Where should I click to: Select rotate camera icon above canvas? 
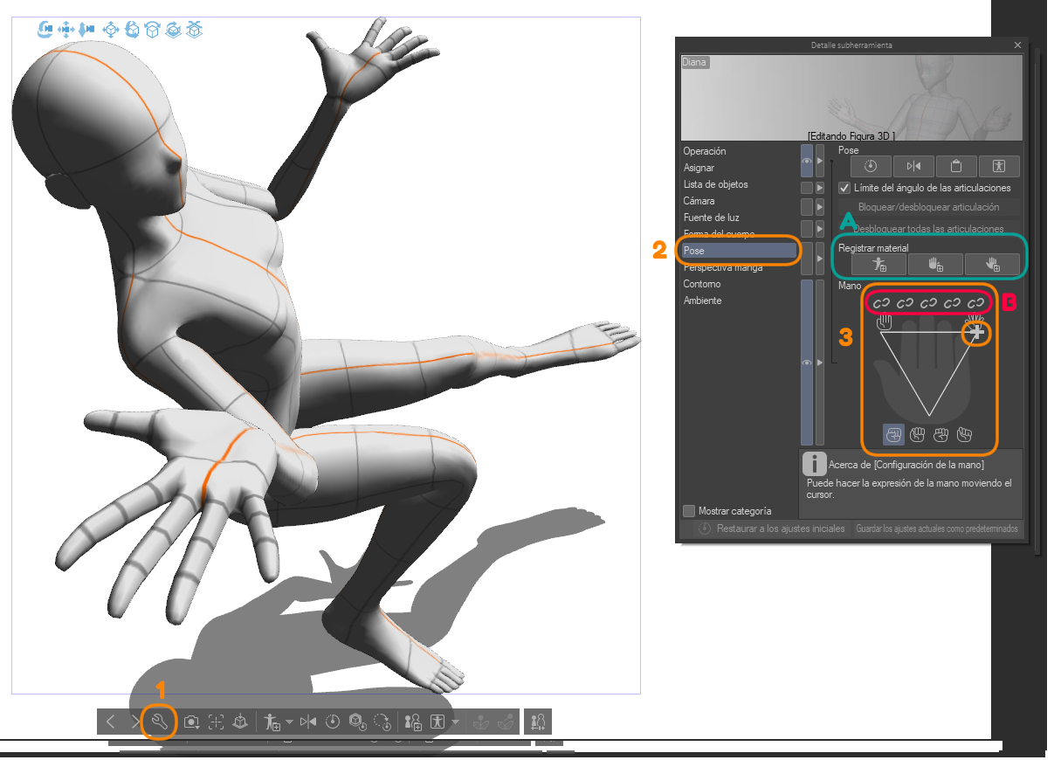(45, 30)
